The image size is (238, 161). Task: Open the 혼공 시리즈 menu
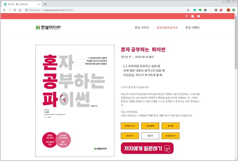(142, 28)
